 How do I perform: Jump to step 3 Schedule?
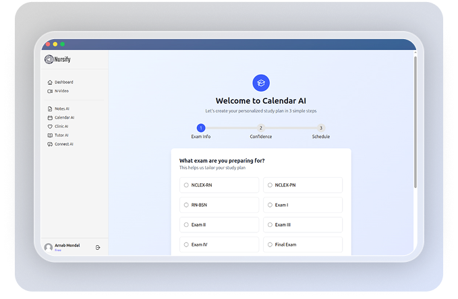click(x=321, y=128)
